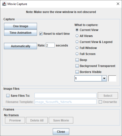
Task: Enable the Save Files To checkbox
Action: tap(8, 95)
